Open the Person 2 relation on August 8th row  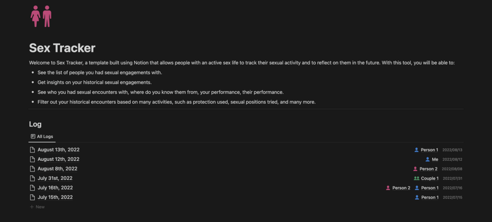click(x=428, y=169)
